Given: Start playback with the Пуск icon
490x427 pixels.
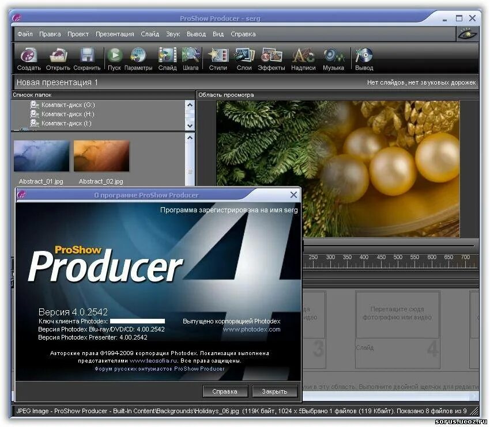Looking at the screenshot, I should coord(114,59).
